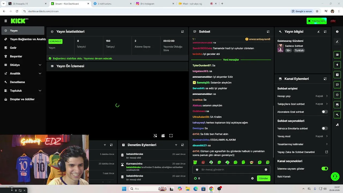Insert the red angry emote in the emote row

203,162
